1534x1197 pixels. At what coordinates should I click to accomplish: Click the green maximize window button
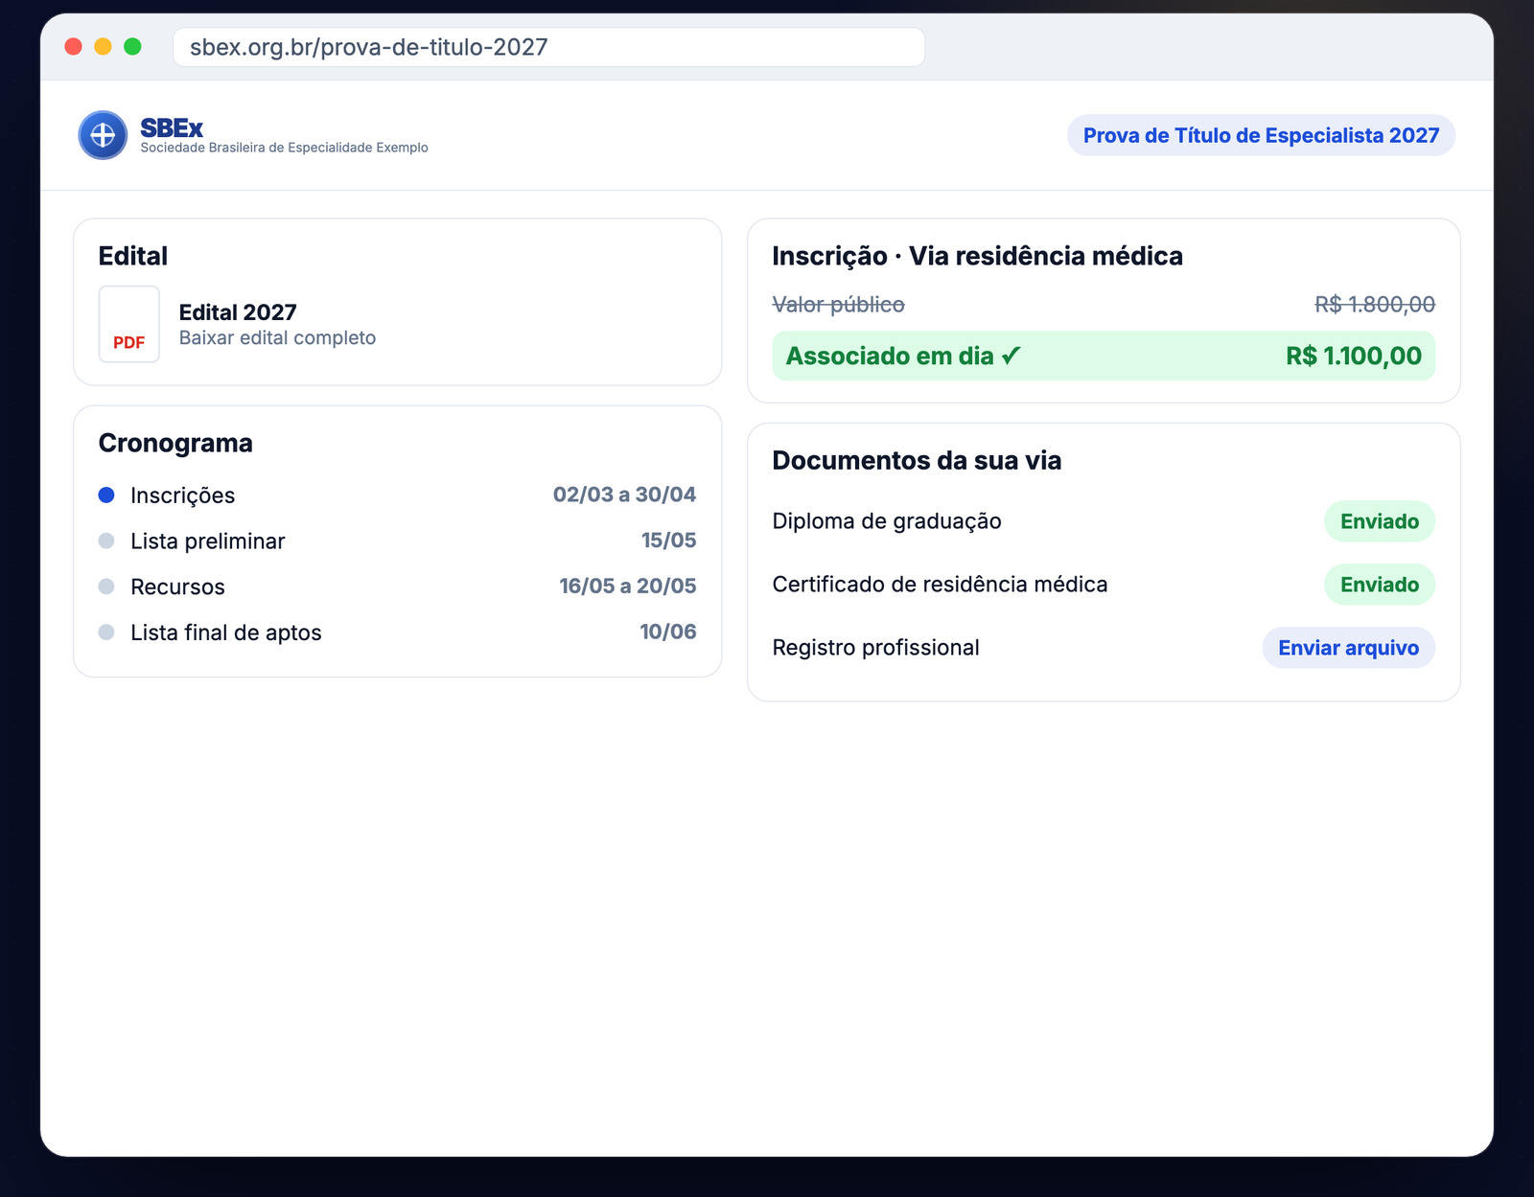[132, 46]
